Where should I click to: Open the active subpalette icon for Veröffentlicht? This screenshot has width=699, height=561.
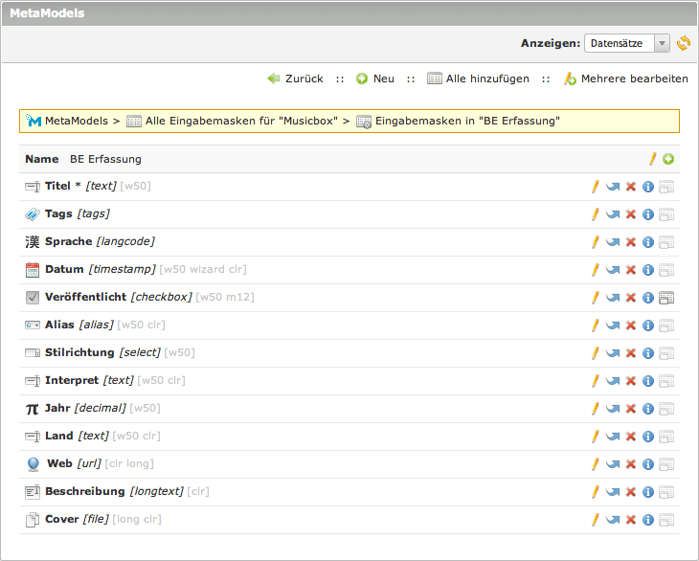pos(666,298)
